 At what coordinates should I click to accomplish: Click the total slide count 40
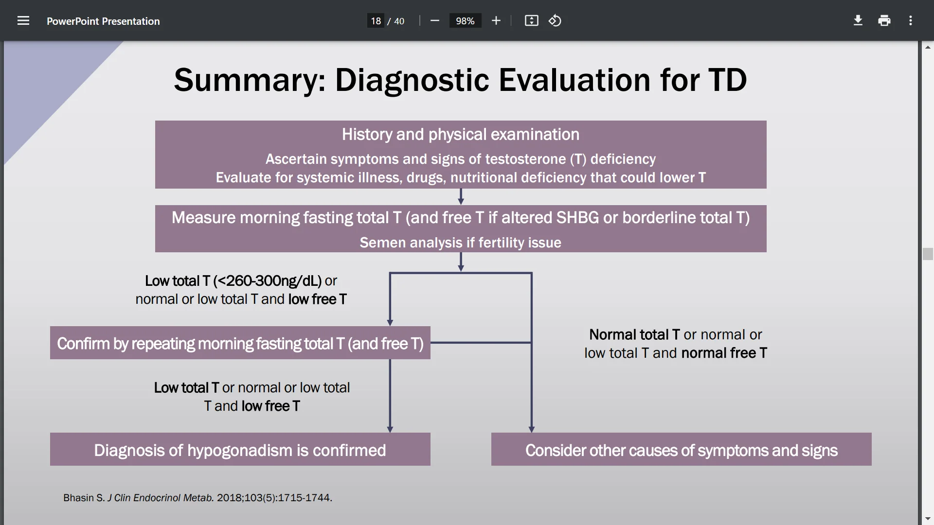click(x=399, y=20)
